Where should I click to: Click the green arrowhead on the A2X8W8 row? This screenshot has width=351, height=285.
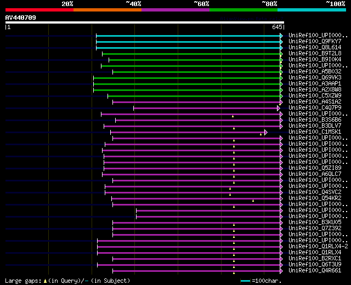click(x=281, y=90)
